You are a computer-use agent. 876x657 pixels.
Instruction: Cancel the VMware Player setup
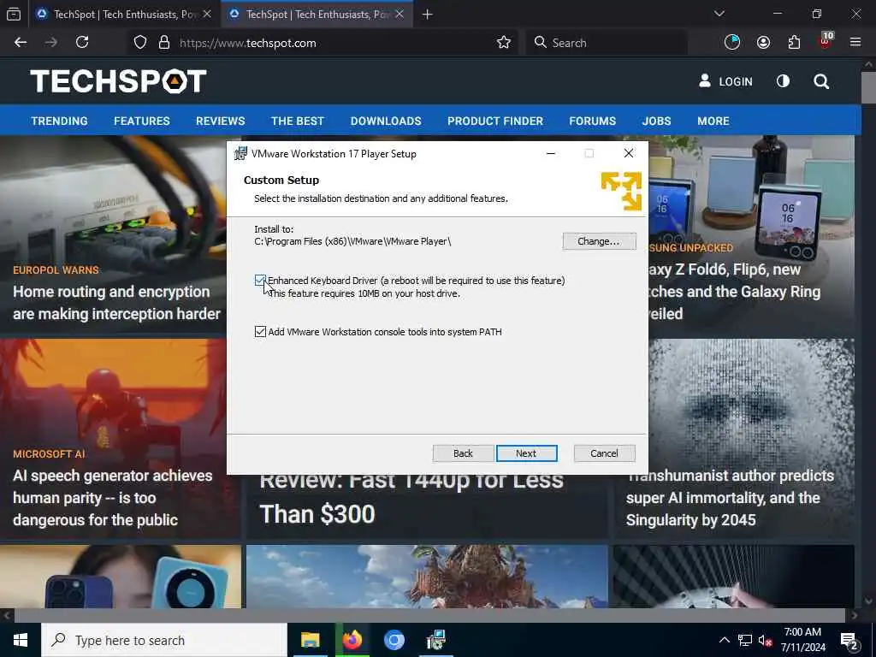click(x=604, y=453)
